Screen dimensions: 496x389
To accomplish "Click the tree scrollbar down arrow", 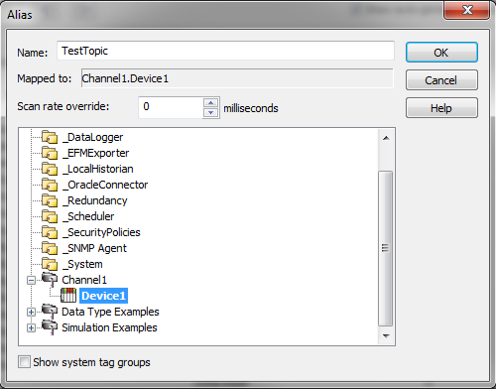I will coord(386,335).
